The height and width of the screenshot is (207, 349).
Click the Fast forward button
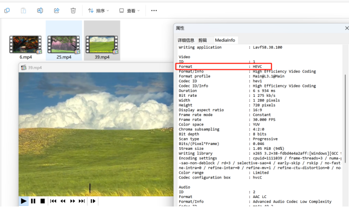click(73, 201)
